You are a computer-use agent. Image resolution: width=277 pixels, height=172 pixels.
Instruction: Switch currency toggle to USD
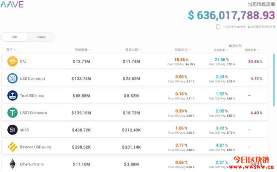point(14,37)
